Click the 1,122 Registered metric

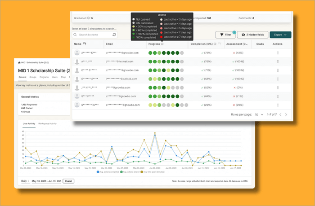pyautogui.click(x=29, y=105)
